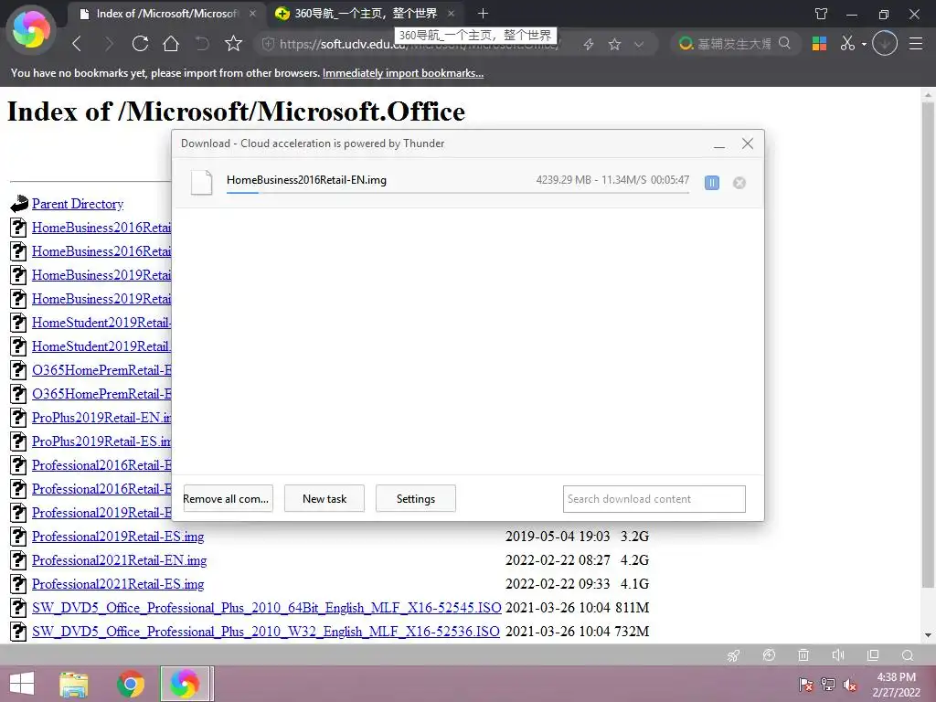Close the Download dialog
The image size is (936, 702).
click(748, 144)
